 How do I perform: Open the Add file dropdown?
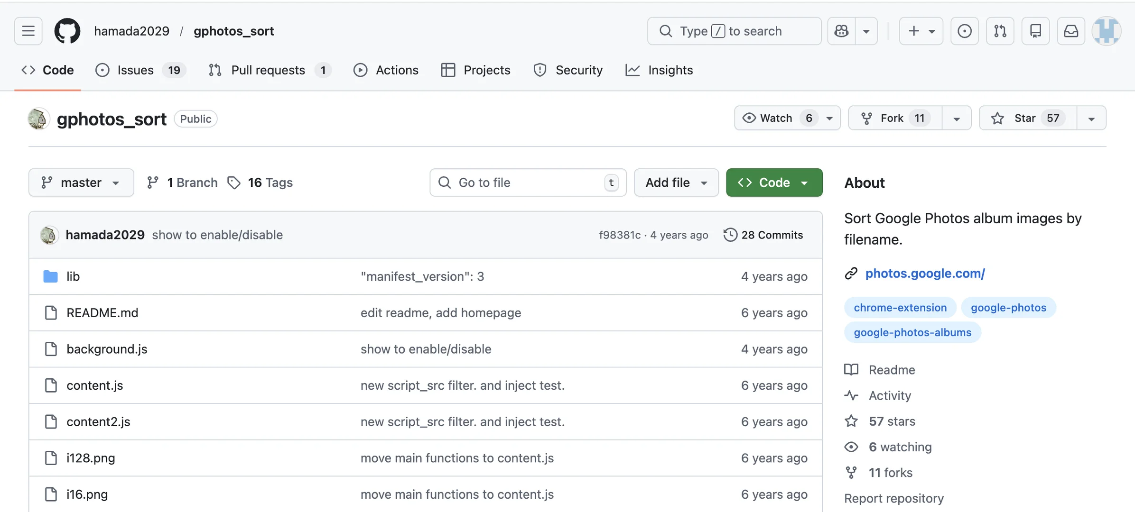[x=676, y=183]
